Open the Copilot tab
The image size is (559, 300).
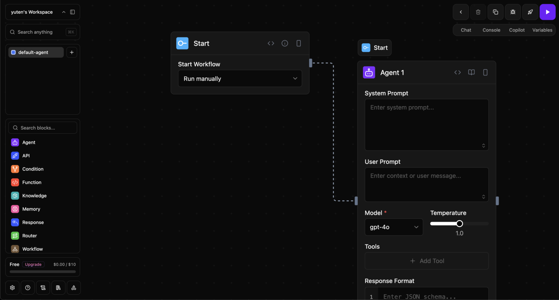517,30
